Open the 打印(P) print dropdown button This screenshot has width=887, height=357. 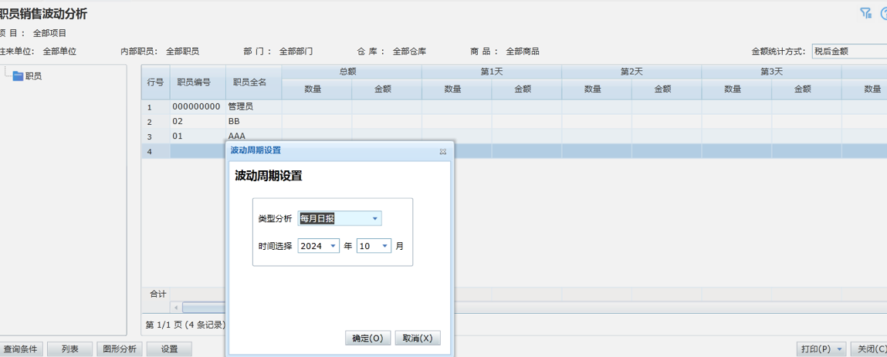[x=821, y=349]
